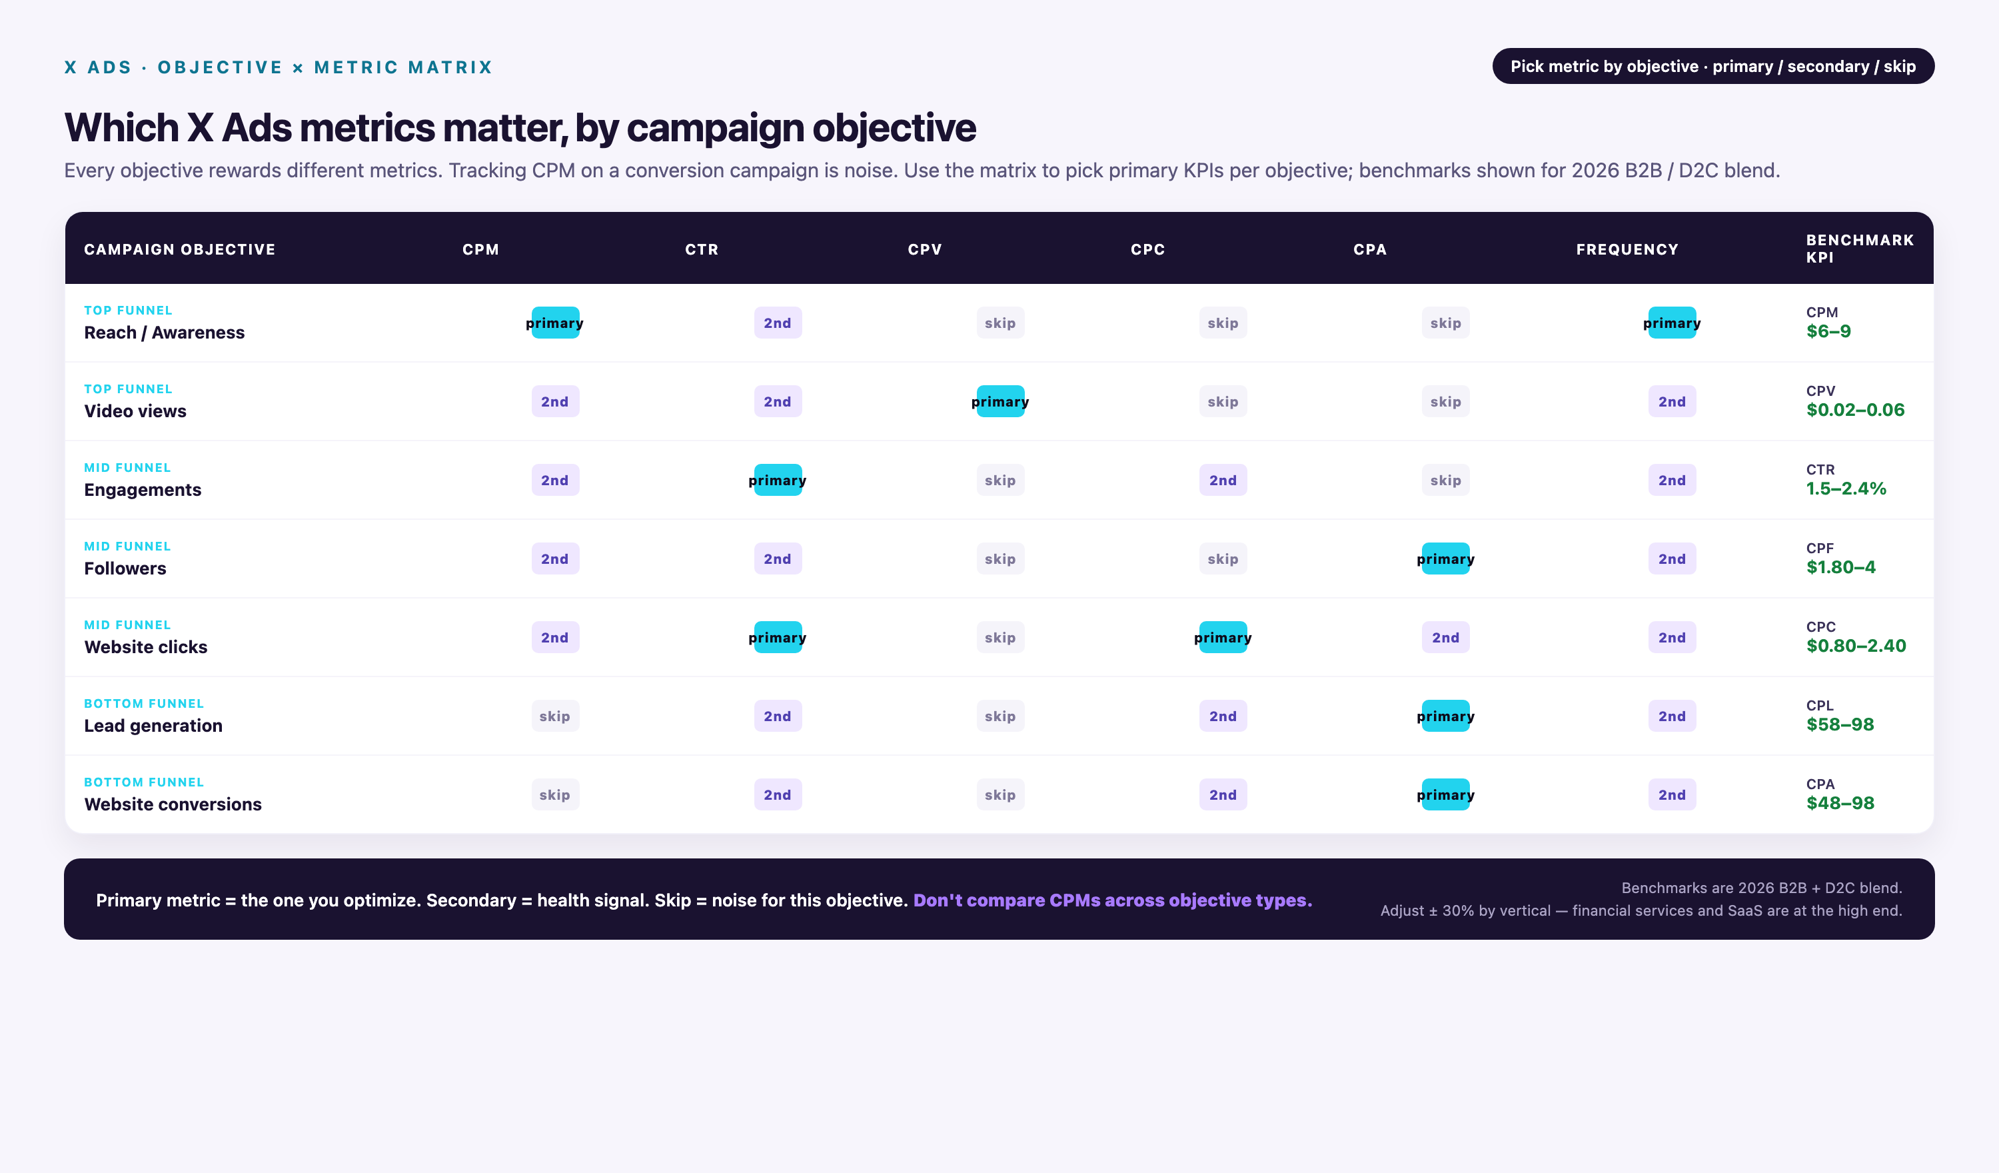Select the Website conversions row label
The width and height of the screenshot is (1999, 1173).
pos(173,804)
